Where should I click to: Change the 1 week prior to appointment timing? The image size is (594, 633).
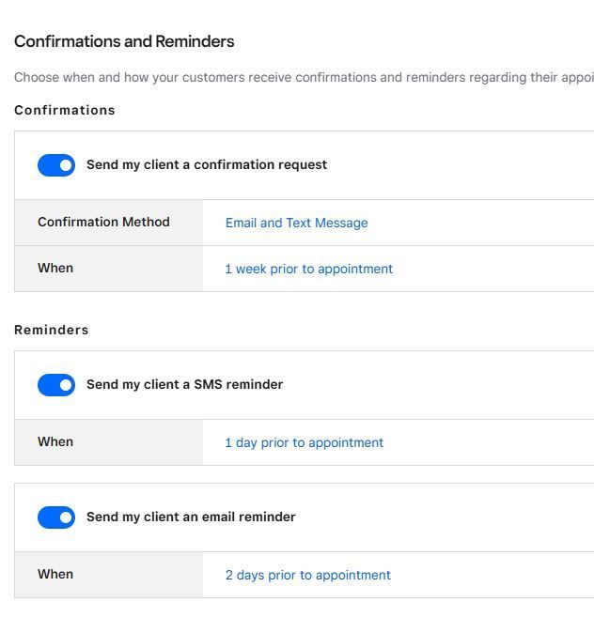click(308, 269)
